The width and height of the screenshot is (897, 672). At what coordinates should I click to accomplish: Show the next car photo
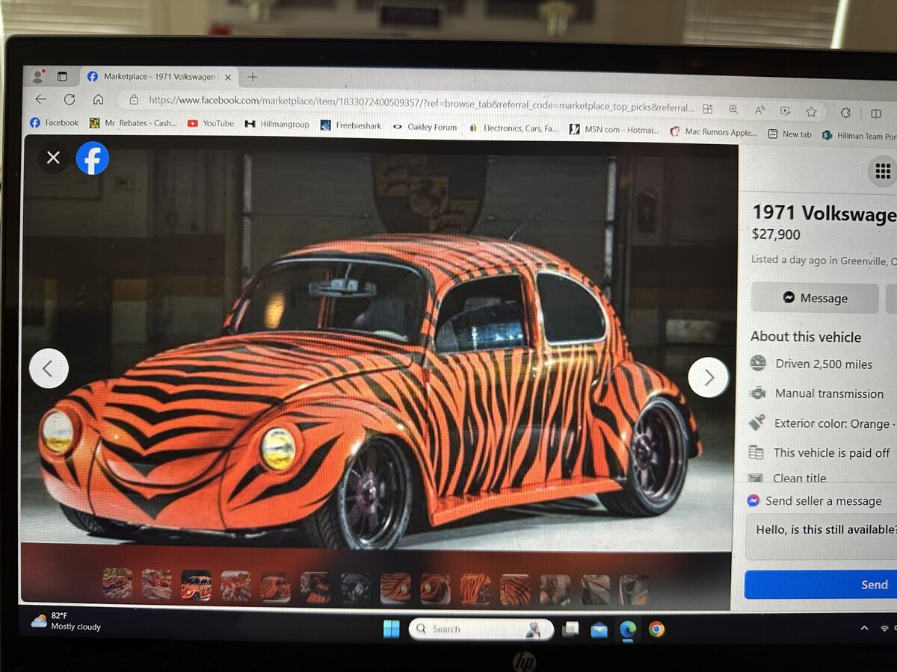707,378
